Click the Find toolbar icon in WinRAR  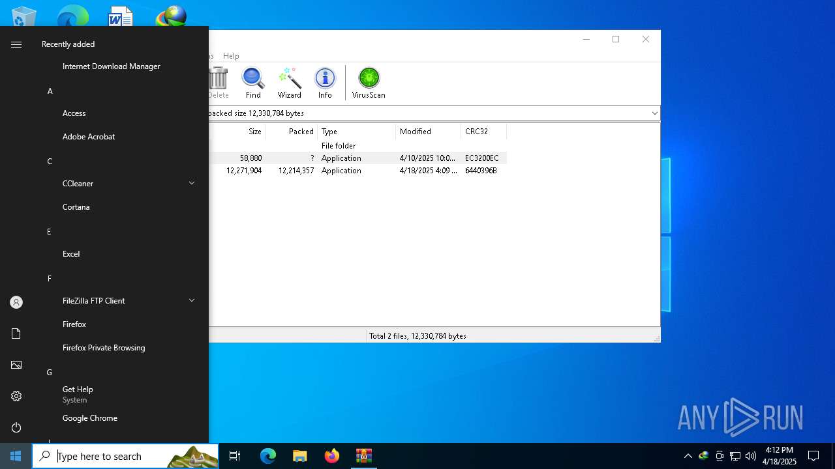(253, 83)
